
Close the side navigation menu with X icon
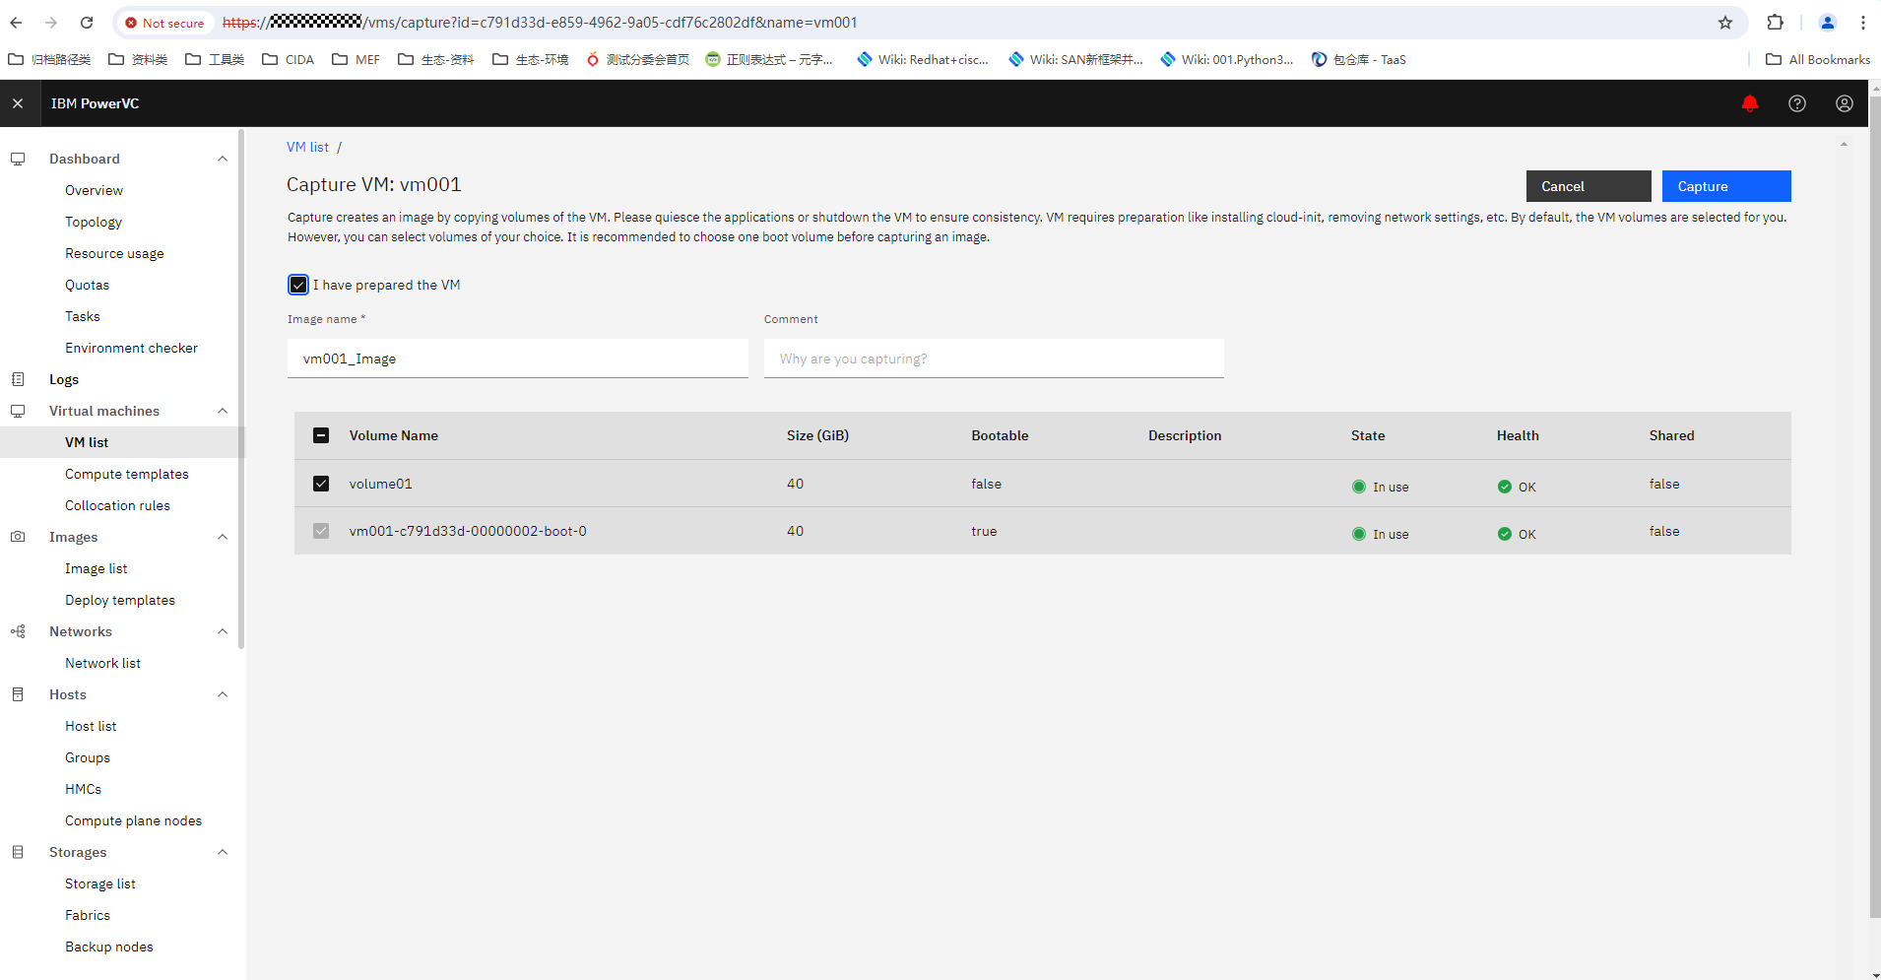18,103
